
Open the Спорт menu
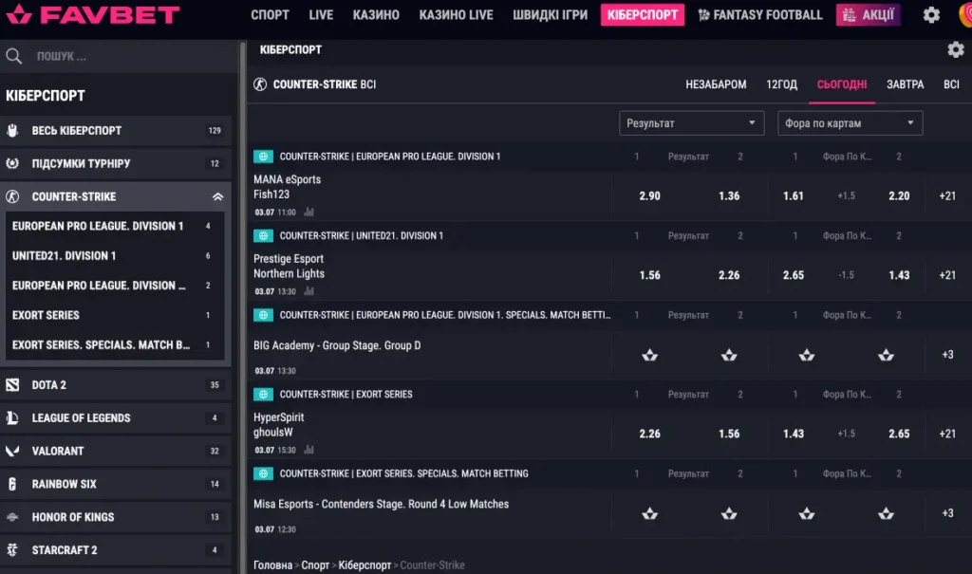tap(270, 15)
